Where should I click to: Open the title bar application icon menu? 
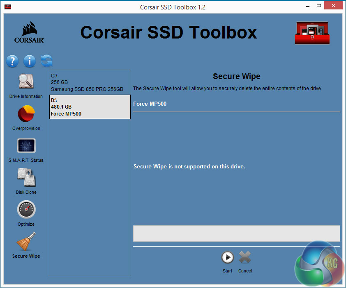pos(8,7)
